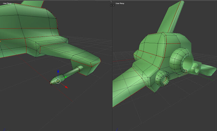Click the striped area-split corner widget
Screen dimensions: 217x131
pos(111,2)
